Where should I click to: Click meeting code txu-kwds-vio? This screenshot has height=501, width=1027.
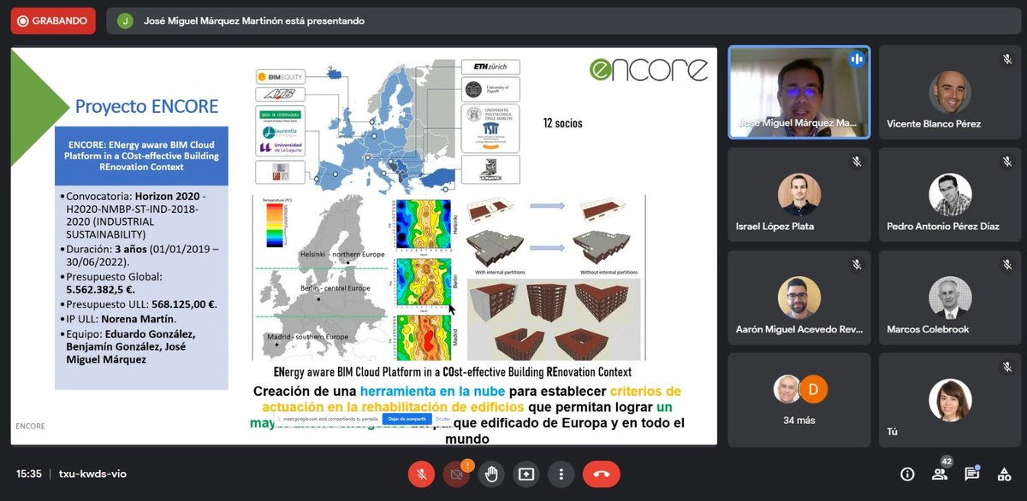(x=92, y=474)
